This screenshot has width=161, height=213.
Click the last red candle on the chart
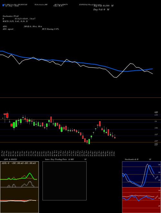click(x=115, y=137)
